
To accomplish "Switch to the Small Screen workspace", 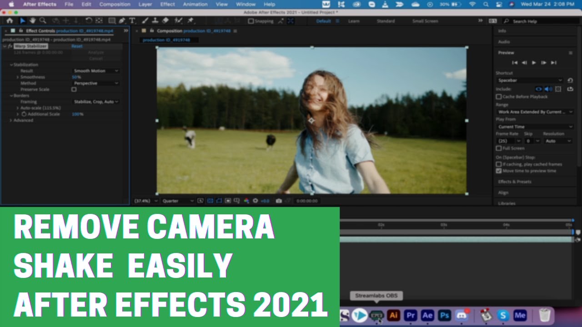I will tap(425, 21).
